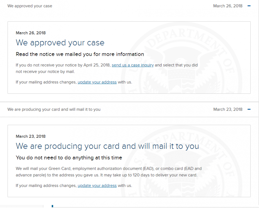Viewport: 259px width, 208px height.
Task: Click the April 25, 2018 notice paragraph
Action: 107,68
